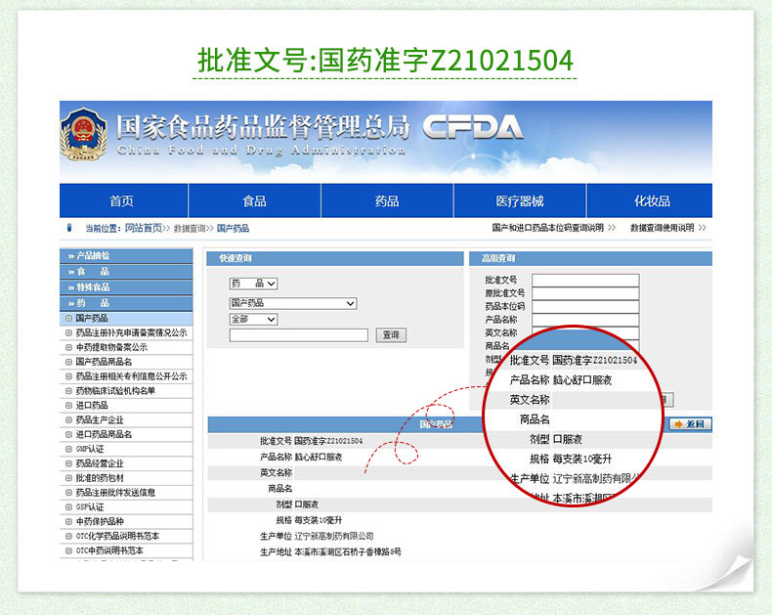The height and width of the screenshot is (615, 772).
Task: Select GMP认证 tree item
Action: (x=90, y=449)
